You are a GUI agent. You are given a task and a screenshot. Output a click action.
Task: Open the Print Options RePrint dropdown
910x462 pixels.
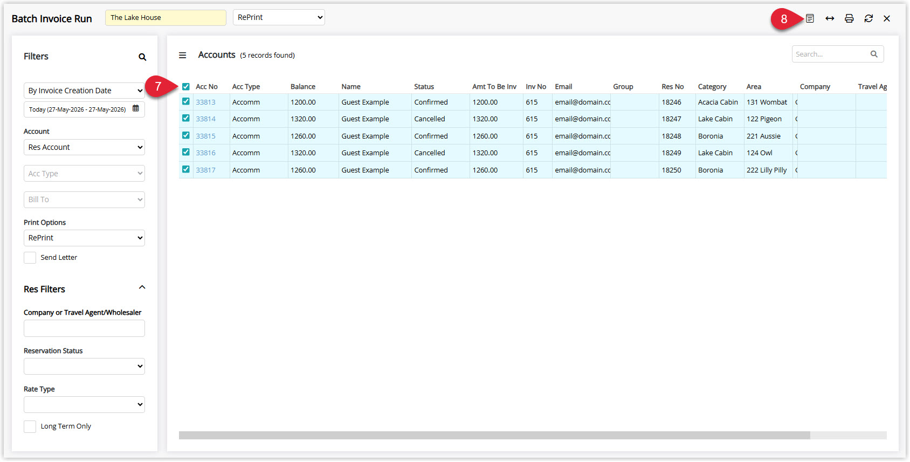point(84,238)
